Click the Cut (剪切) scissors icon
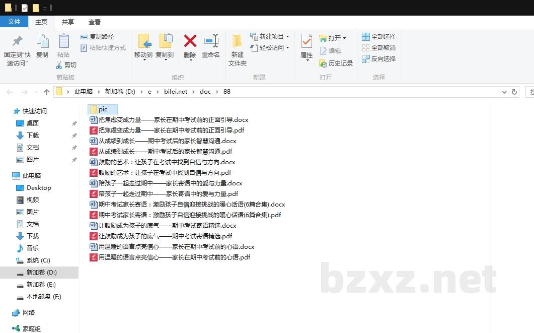Screen dimensions: 534x333 [59, 65]
